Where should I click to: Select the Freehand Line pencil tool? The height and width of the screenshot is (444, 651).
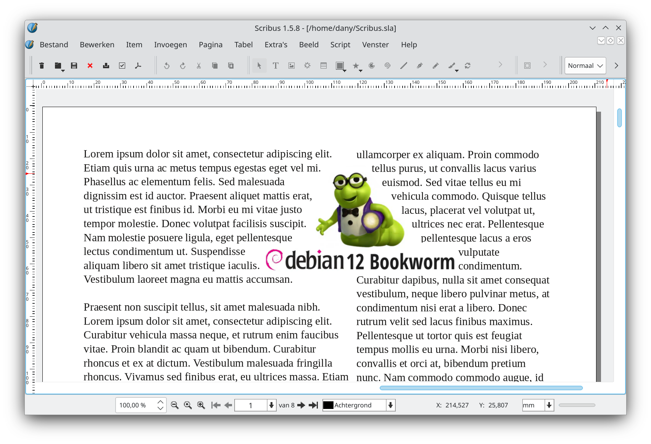point(436,66)
